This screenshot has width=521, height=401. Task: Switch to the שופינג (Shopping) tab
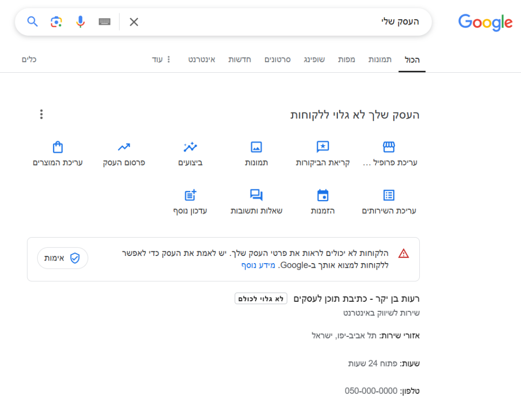click(314, 60)
